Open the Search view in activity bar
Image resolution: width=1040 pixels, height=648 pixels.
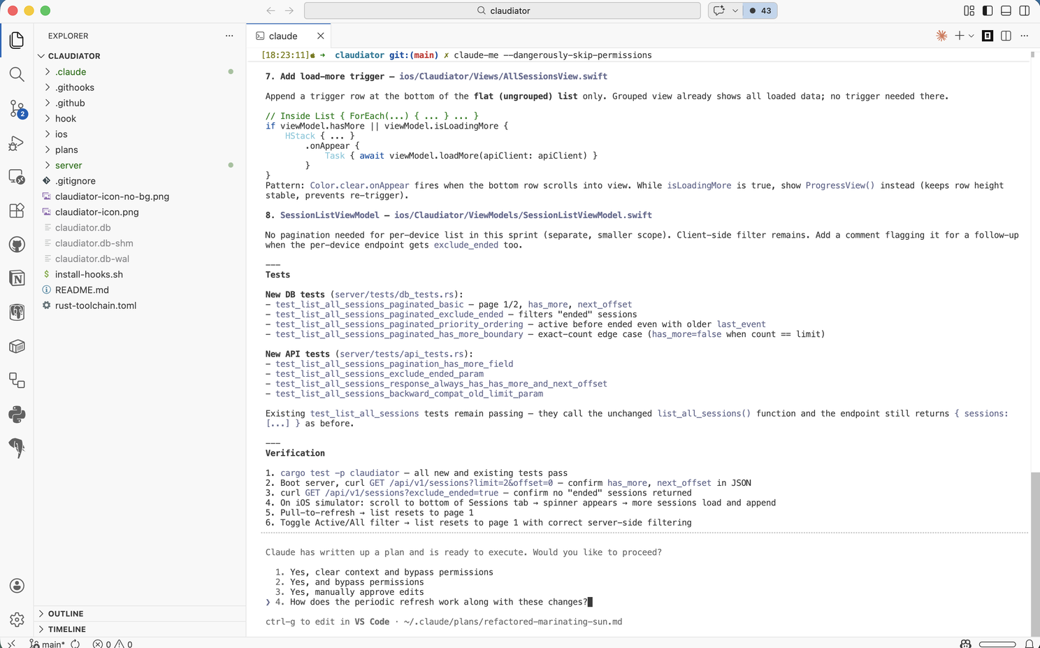click(x=17, y=74)
